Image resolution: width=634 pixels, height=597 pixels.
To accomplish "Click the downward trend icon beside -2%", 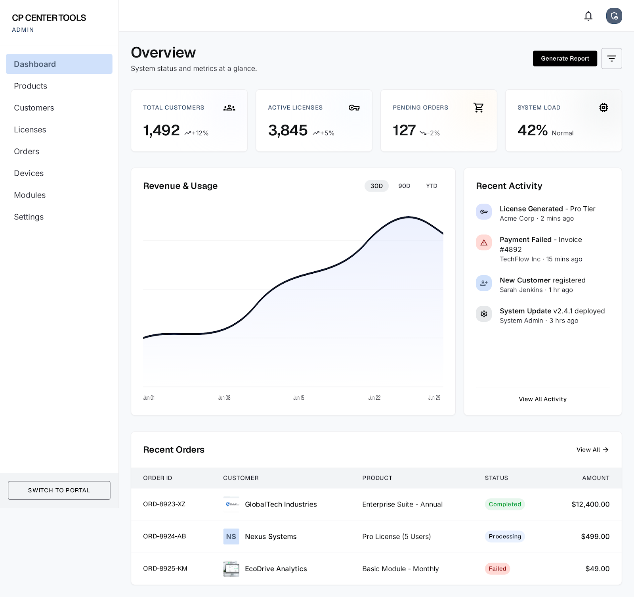I will click(423, 133).
